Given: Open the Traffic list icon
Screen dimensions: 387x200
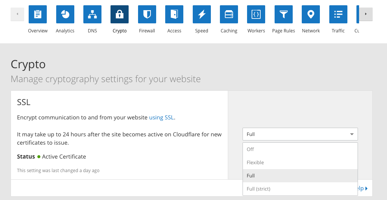Looking at the screenshot, I should (338, 14).
